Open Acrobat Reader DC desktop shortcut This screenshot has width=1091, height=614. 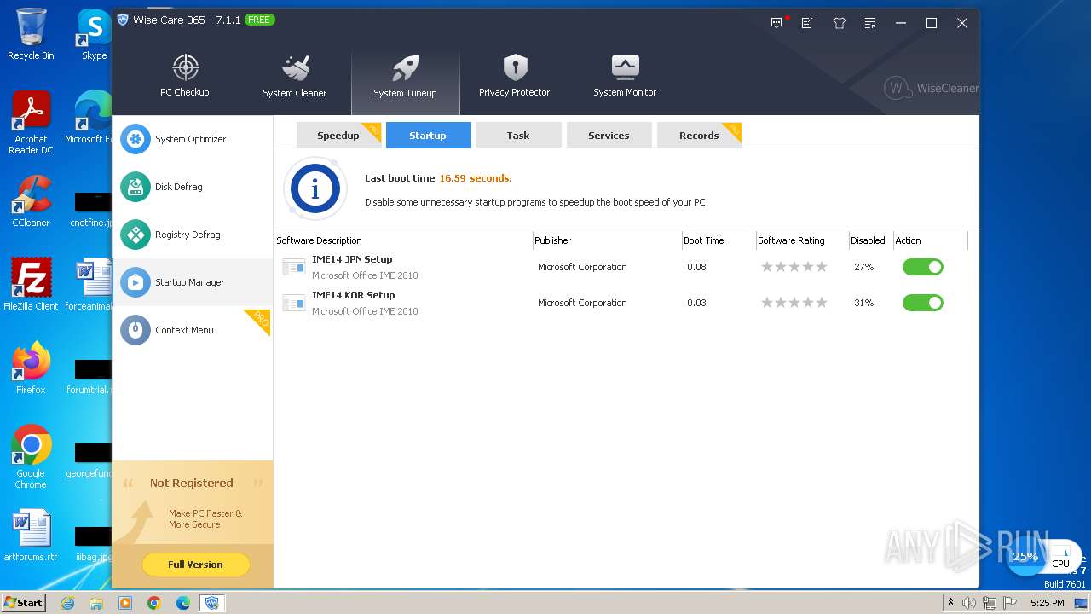(x=31, y=123)
